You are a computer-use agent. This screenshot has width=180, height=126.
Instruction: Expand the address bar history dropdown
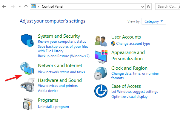tap(143, 7)
